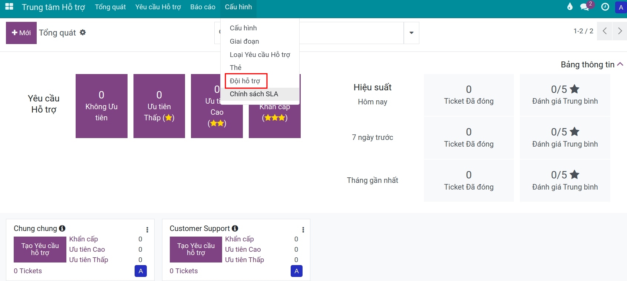Viewport: 627px width, 281px height.
Task: Click Tạo Yêu cầu hỗ trợ in Customer Support
Action: (x=196, y=249)
